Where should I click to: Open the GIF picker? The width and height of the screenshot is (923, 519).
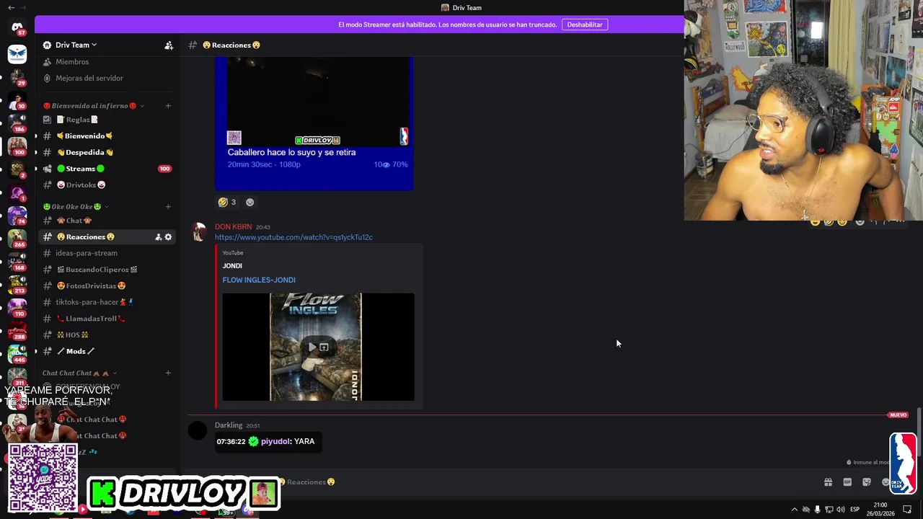pyautogui.click(x=847, y=482)
